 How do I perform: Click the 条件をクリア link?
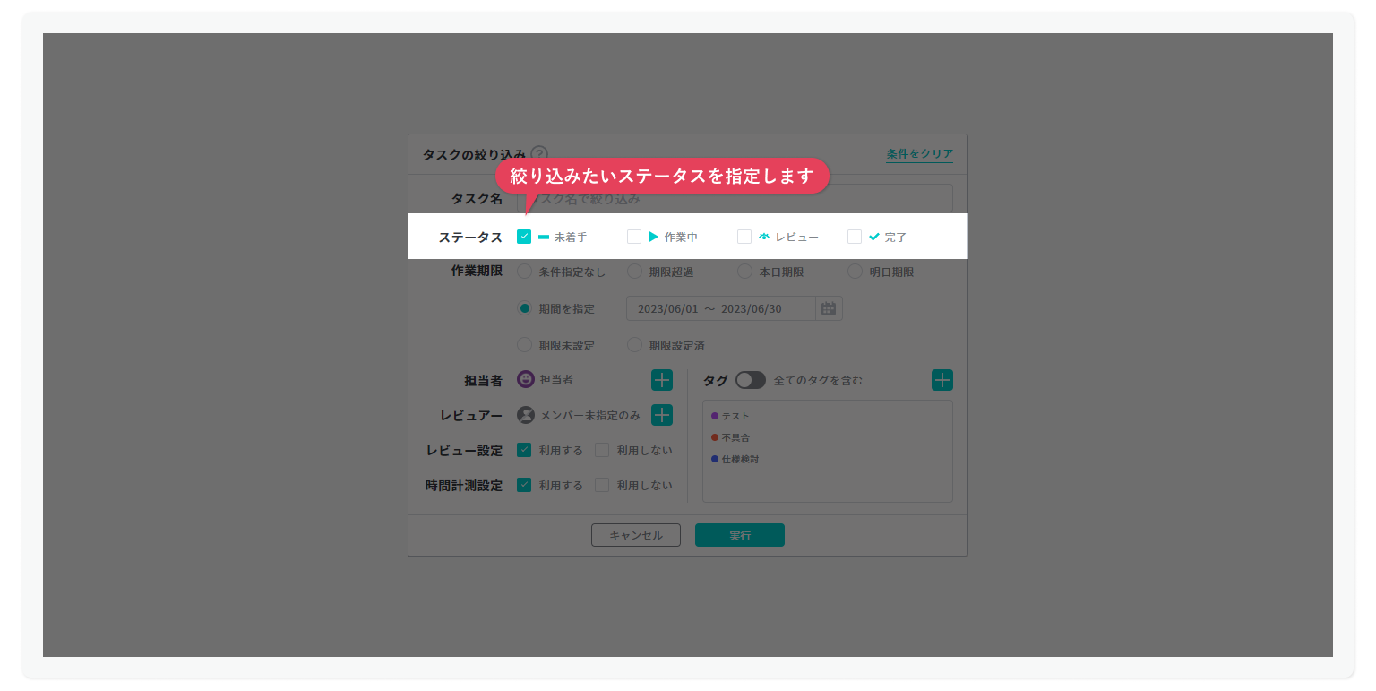920,154
